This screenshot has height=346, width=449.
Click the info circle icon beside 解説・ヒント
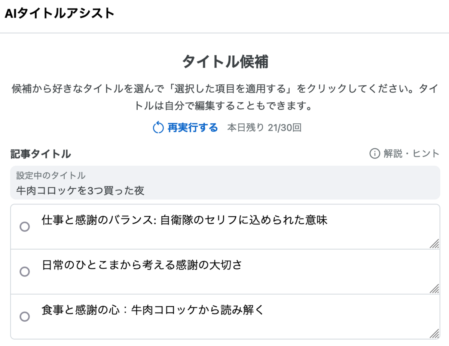[x=375, y=154]
